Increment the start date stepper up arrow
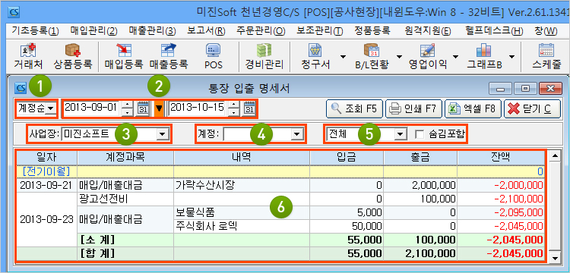Screen dimensions: 570x273 (127, 105)
